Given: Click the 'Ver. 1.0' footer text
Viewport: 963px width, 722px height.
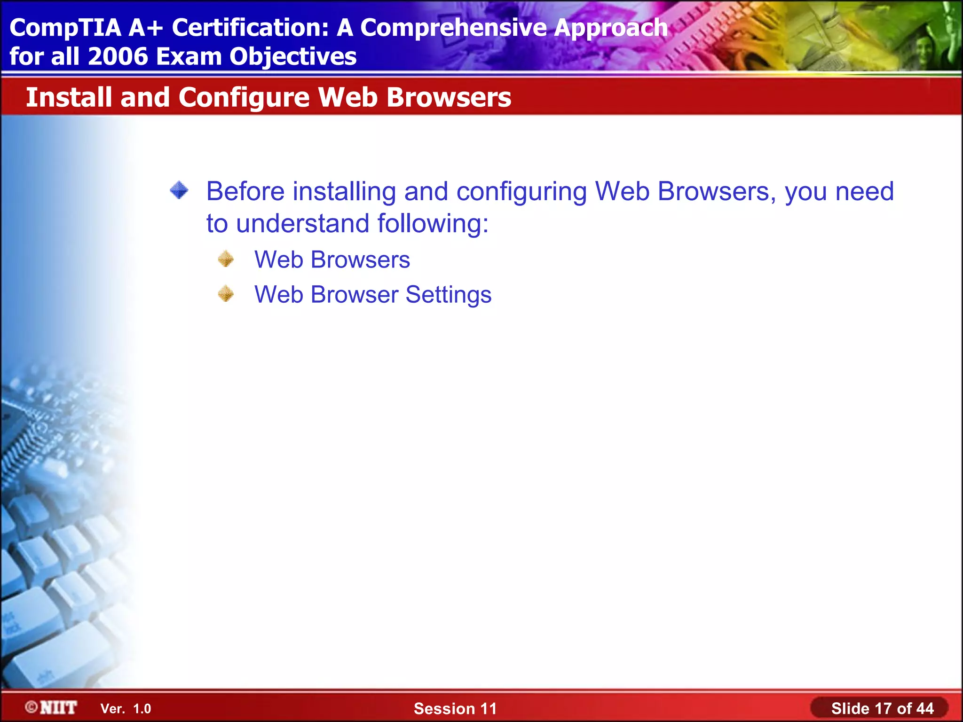Looking at the screenshot, I should click(x=126, y=709).
